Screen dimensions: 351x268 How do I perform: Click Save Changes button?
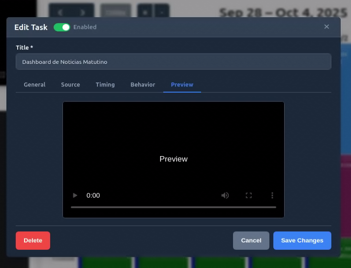click(302, 241)
